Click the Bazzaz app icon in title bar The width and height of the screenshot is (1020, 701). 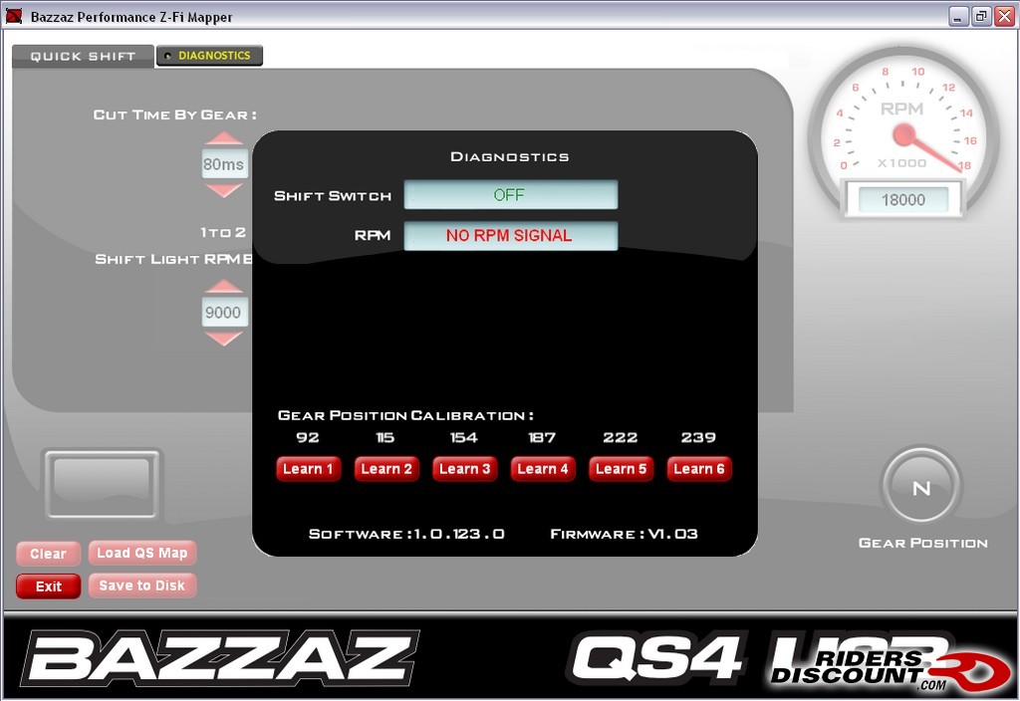(14, 16)
